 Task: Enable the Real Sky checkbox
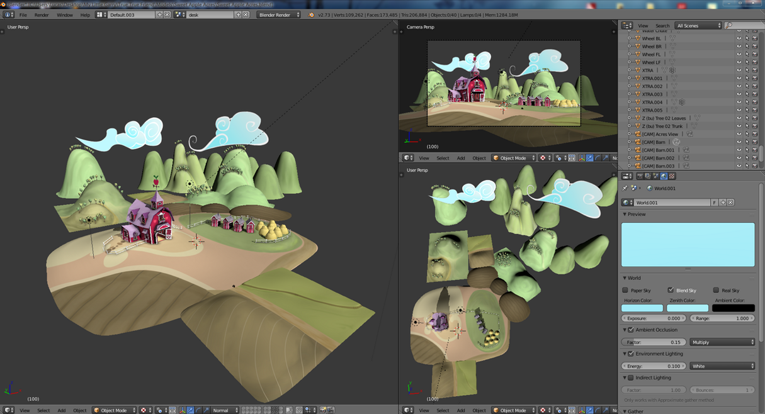(x=716, y=290)
